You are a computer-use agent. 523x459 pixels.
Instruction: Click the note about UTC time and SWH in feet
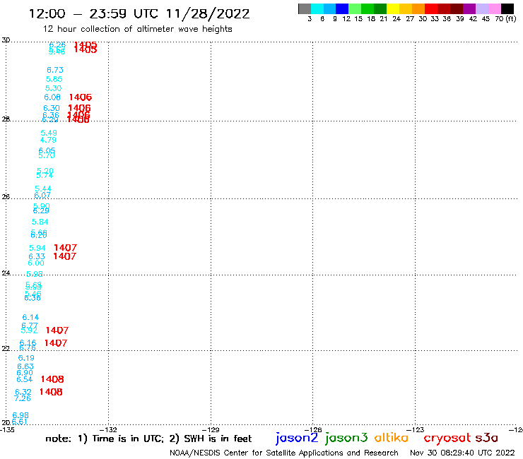click(148, 439)
